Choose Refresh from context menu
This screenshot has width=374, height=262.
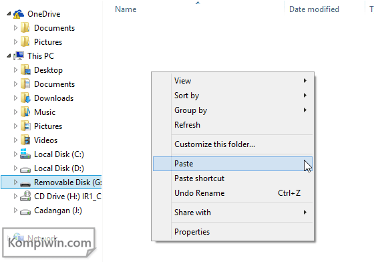(232, 125)
